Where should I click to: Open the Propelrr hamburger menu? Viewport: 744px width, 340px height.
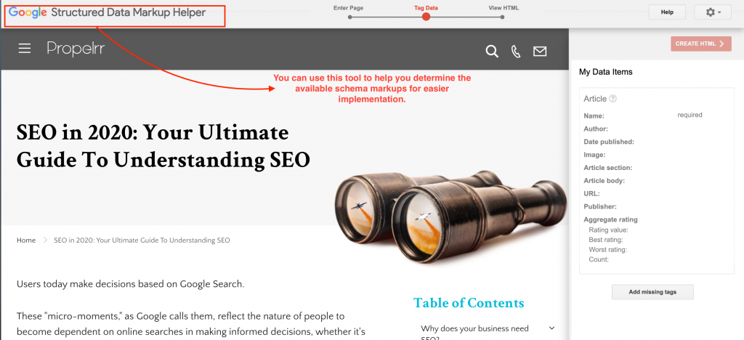click(25, 49)
